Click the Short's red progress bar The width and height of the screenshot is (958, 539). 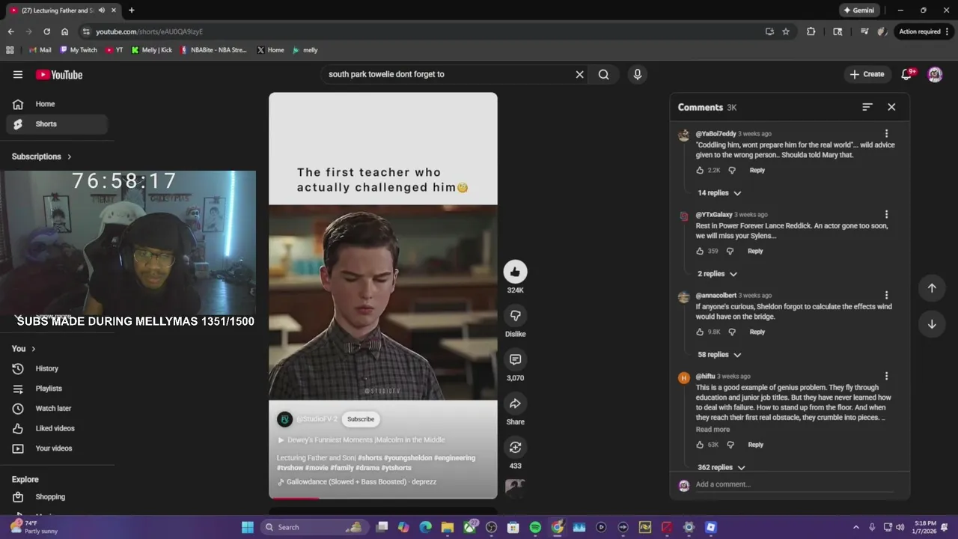[295, 498]
